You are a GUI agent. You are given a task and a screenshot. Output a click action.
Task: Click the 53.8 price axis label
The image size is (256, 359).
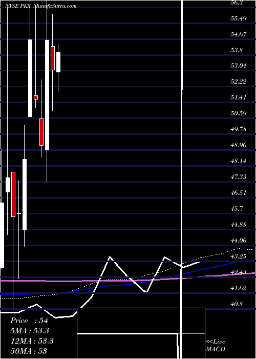tap(237, 50)
